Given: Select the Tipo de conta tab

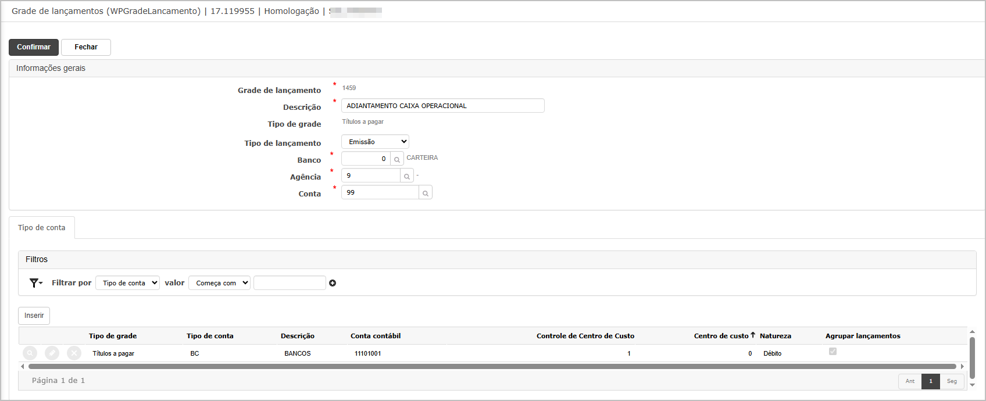Looking at the screenshot, I should 42,228.
